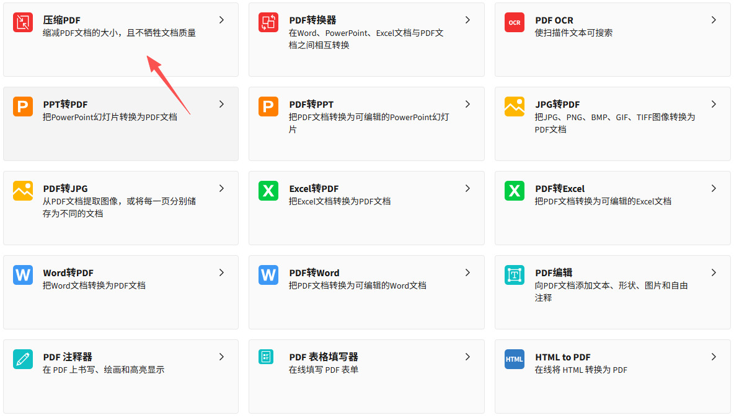Select the HTML to PDF title
This screenshot has height=418, width=734.
tap(563, 357)
